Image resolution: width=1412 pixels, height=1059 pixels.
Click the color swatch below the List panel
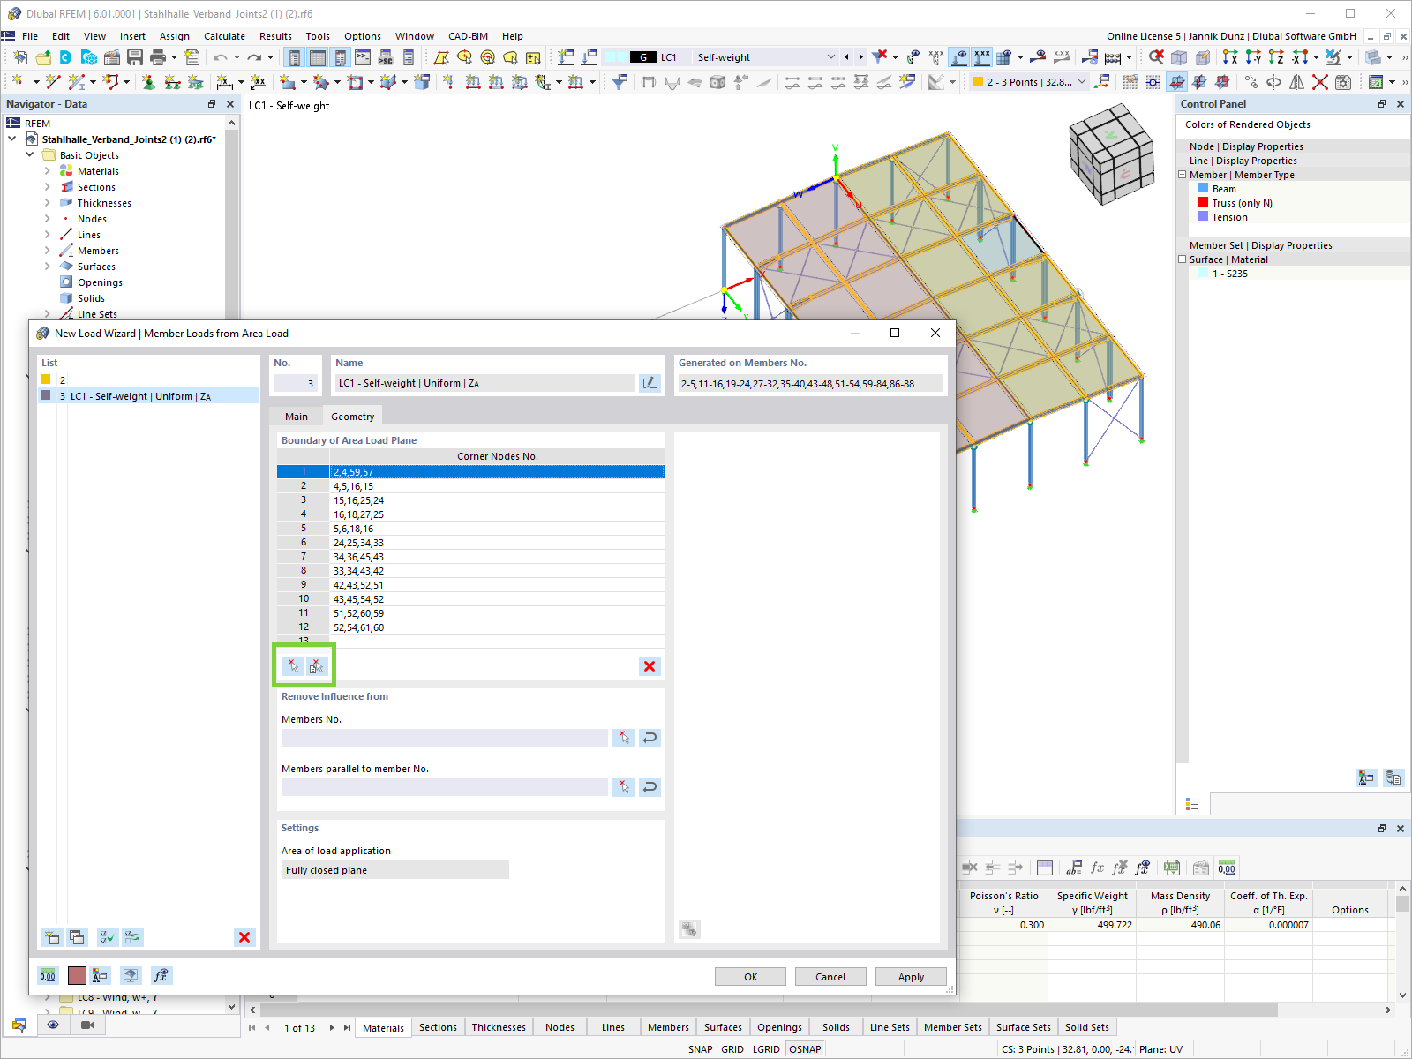(x=78, y=975)
